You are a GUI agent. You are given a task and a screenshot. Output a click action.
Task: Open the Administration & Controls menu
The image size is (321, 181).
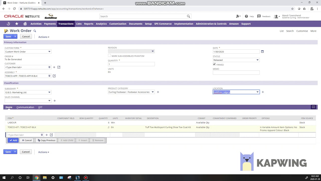coord(211,24)
